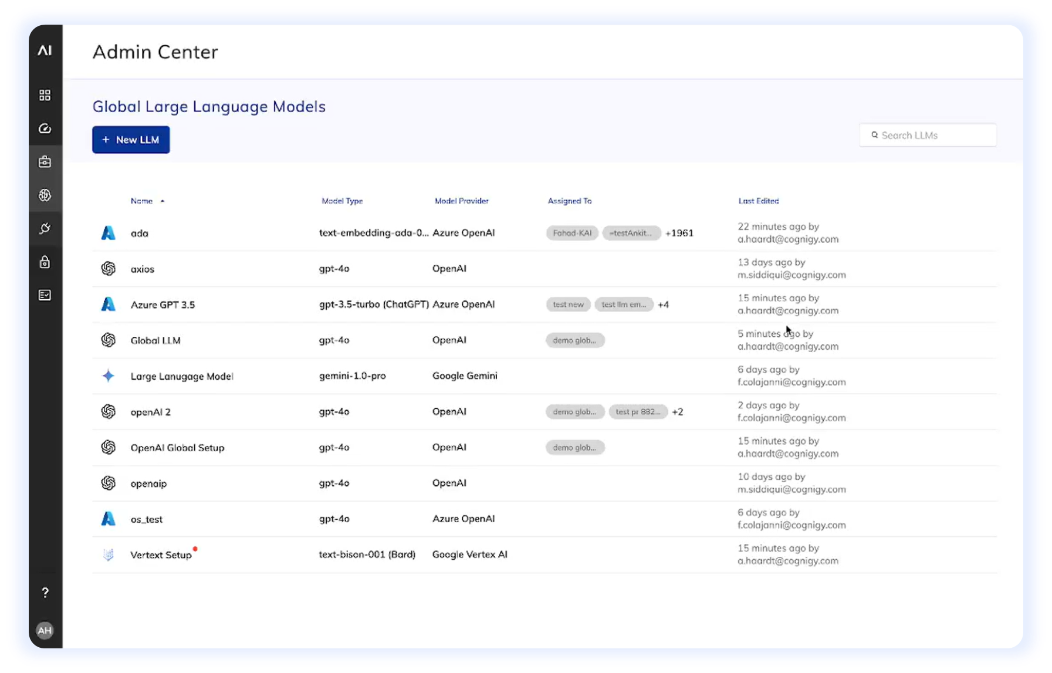Click the OpenAI icon in OpenAI Global Setup row
The image size is (1052, 673).
pos(108,448)
